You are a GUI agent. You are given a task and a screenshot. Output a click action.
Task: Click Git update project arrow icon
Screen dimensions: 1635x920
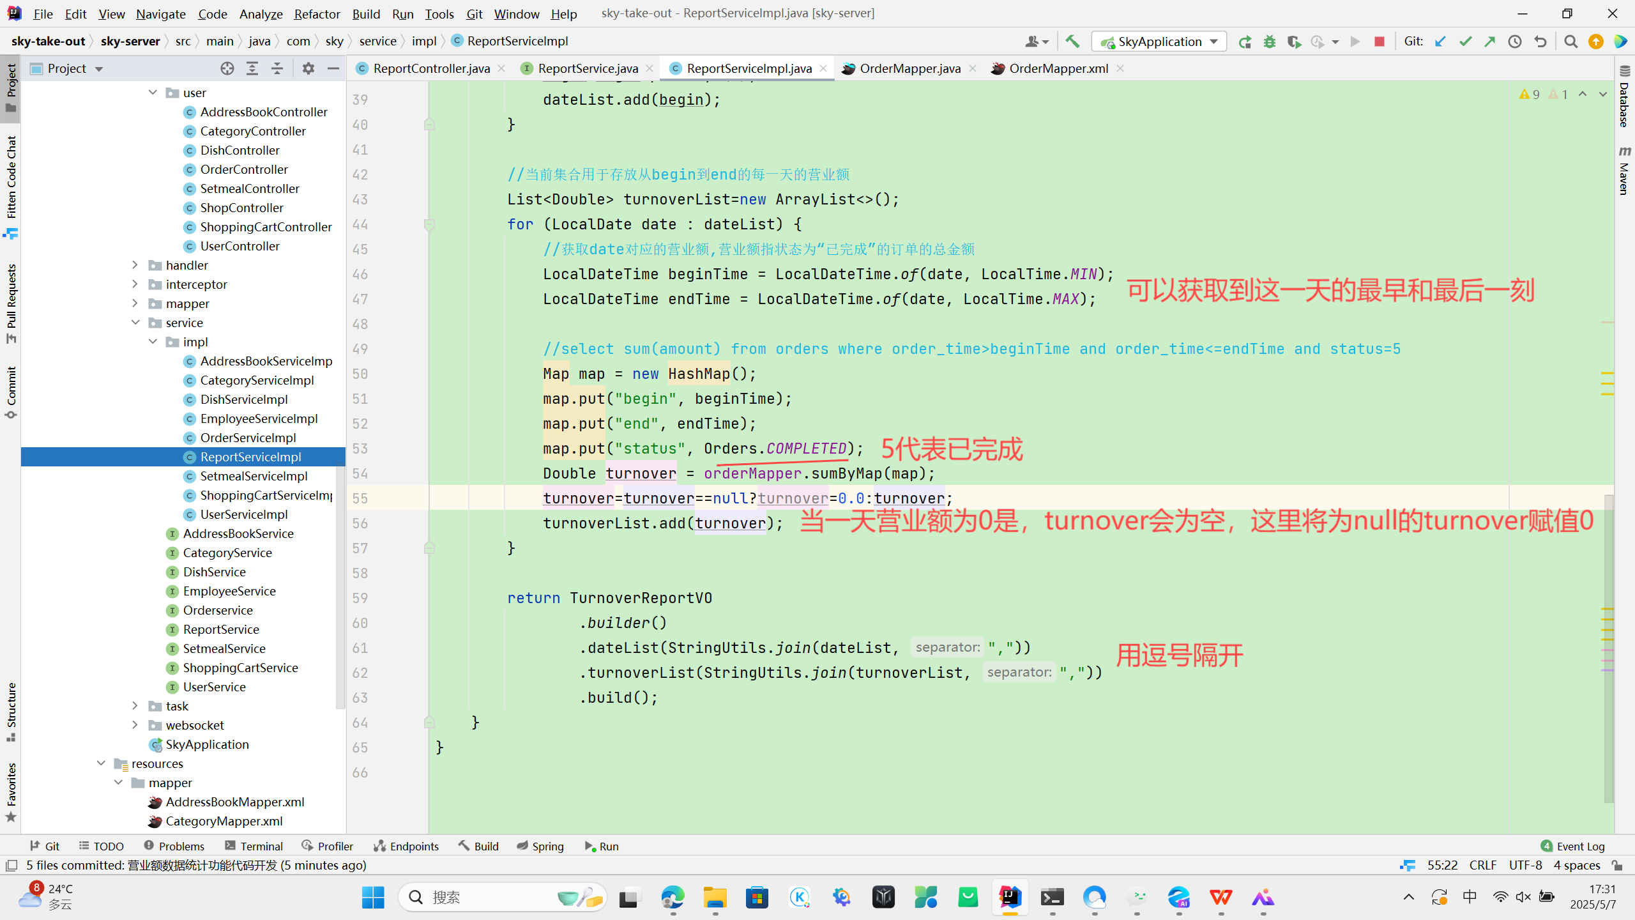[1440, 42]
